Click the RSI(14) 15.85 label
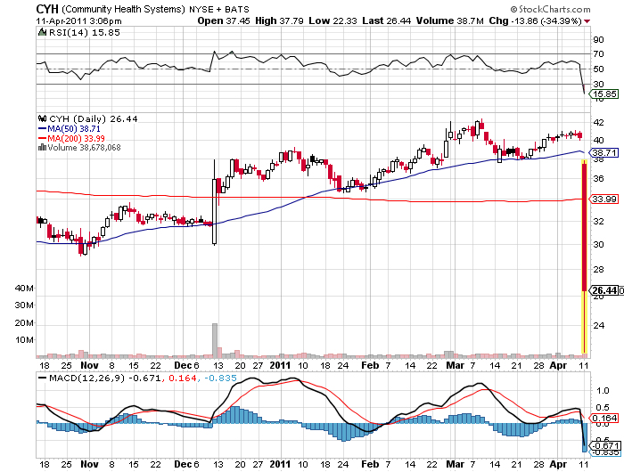The width and height of the screenshot is (624, 472). (85, 32)
